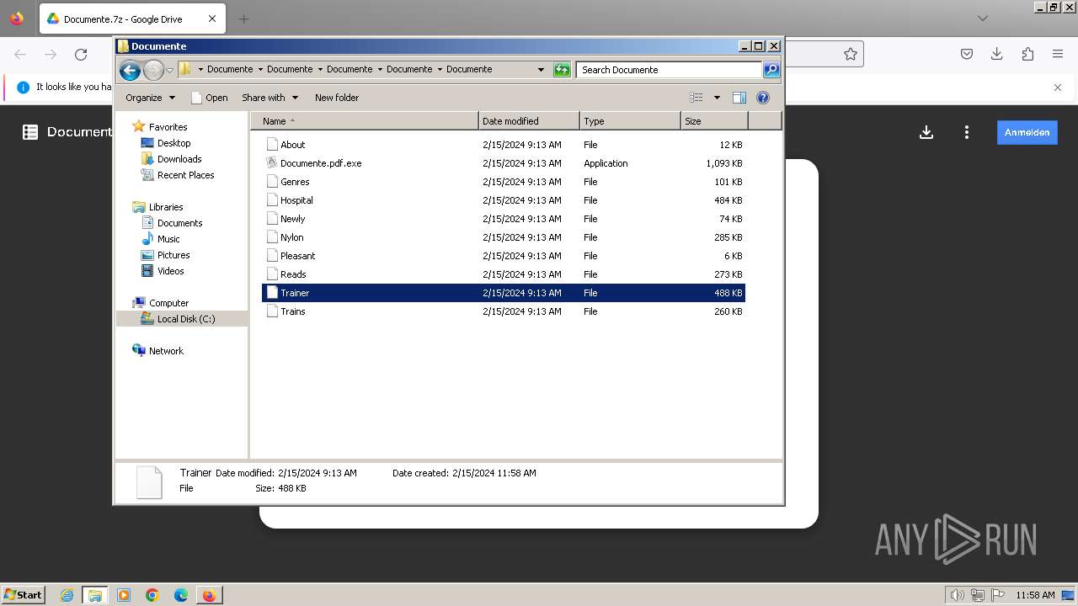Switch to Documente.7z - Google Drive tab
The image size is (1078, 606).
pos(131,19)
